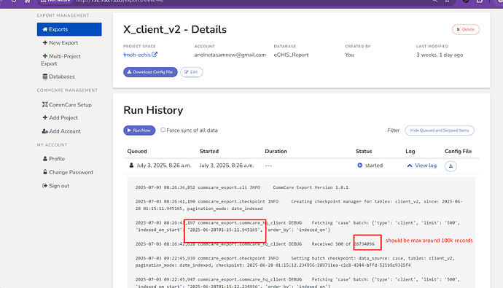Click the sign-out arrow icon
Screen dimensions: 503x288
[44, 186]
